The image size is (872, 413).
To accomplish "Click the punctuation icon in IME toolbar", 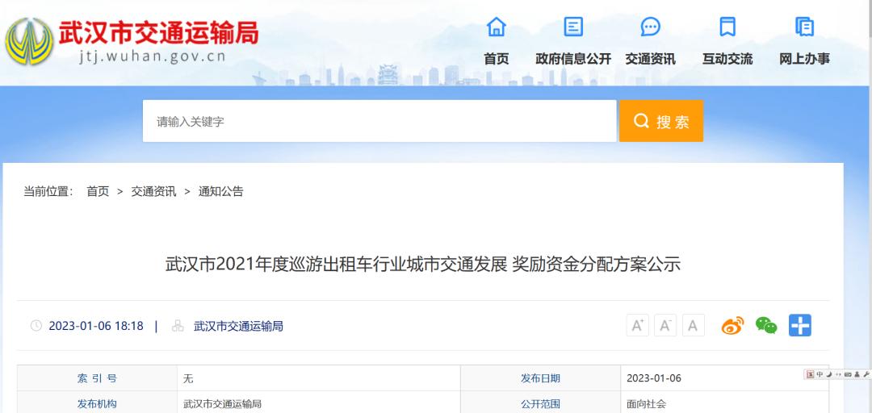I will click(x=838, y=374).
